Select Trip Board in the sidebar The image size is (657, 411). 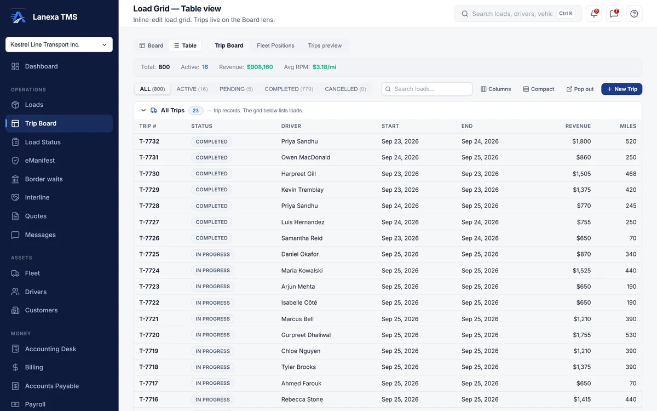point(59,123)
